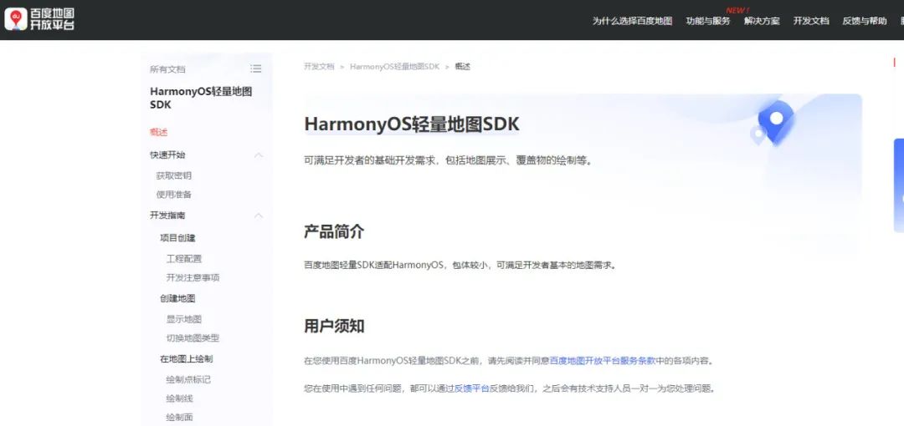
Task: Open 使用准备 sidebar item
Action: 173,195
